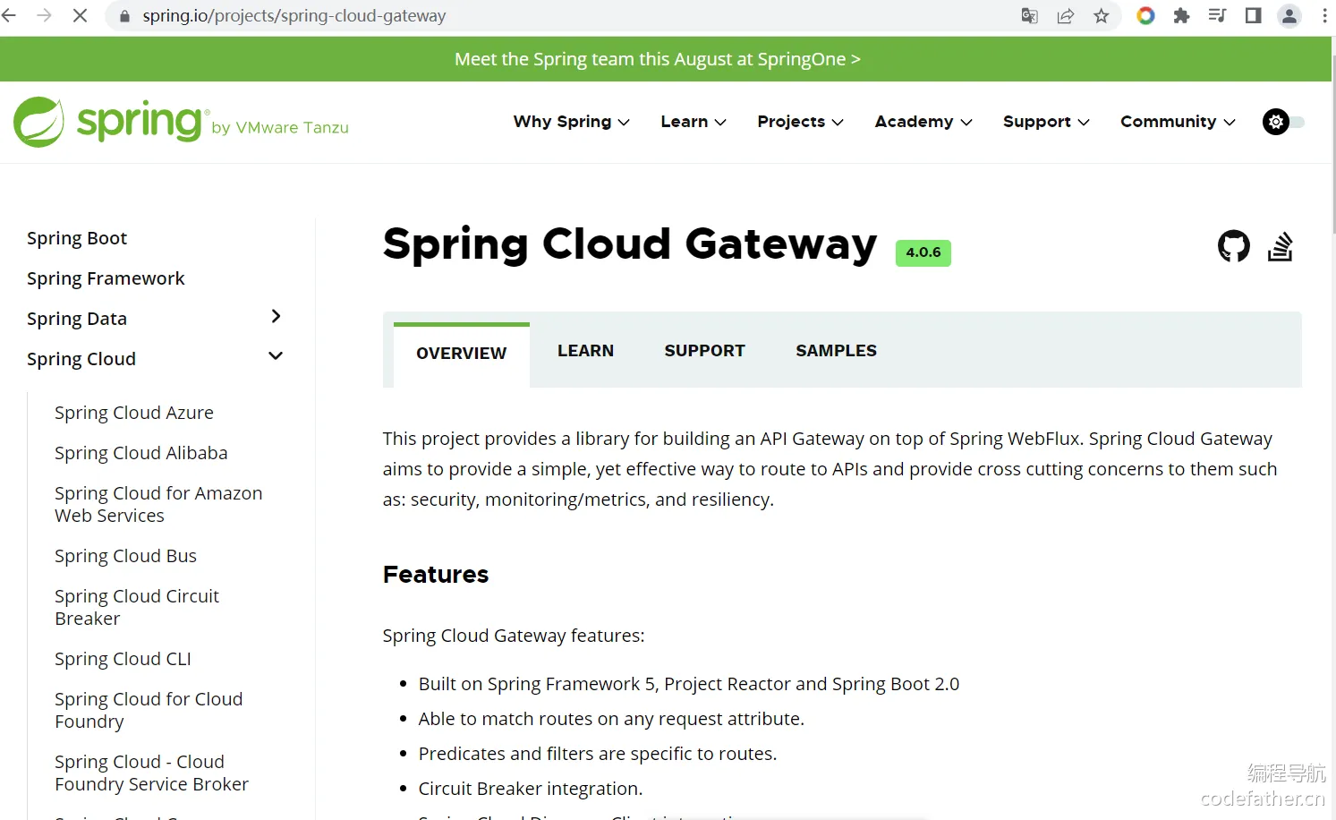Click the 4.0.6 version badge
The image size is (1336, 820).
923,252
